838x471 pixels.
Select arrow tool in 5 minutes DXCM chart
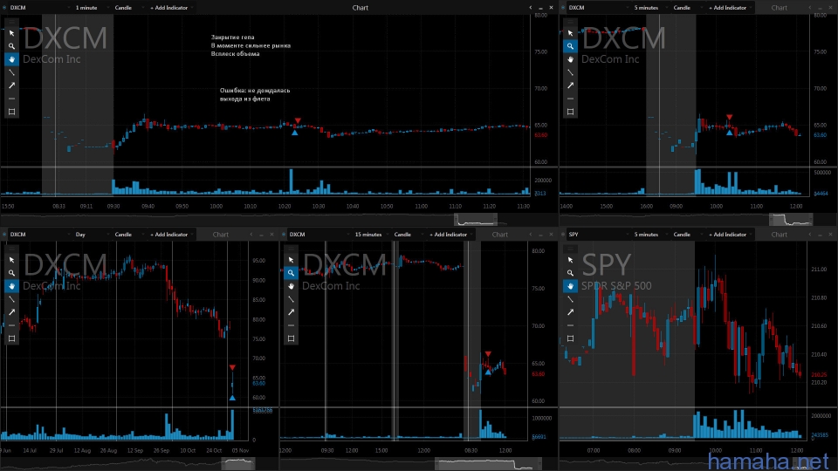(570, 85)
